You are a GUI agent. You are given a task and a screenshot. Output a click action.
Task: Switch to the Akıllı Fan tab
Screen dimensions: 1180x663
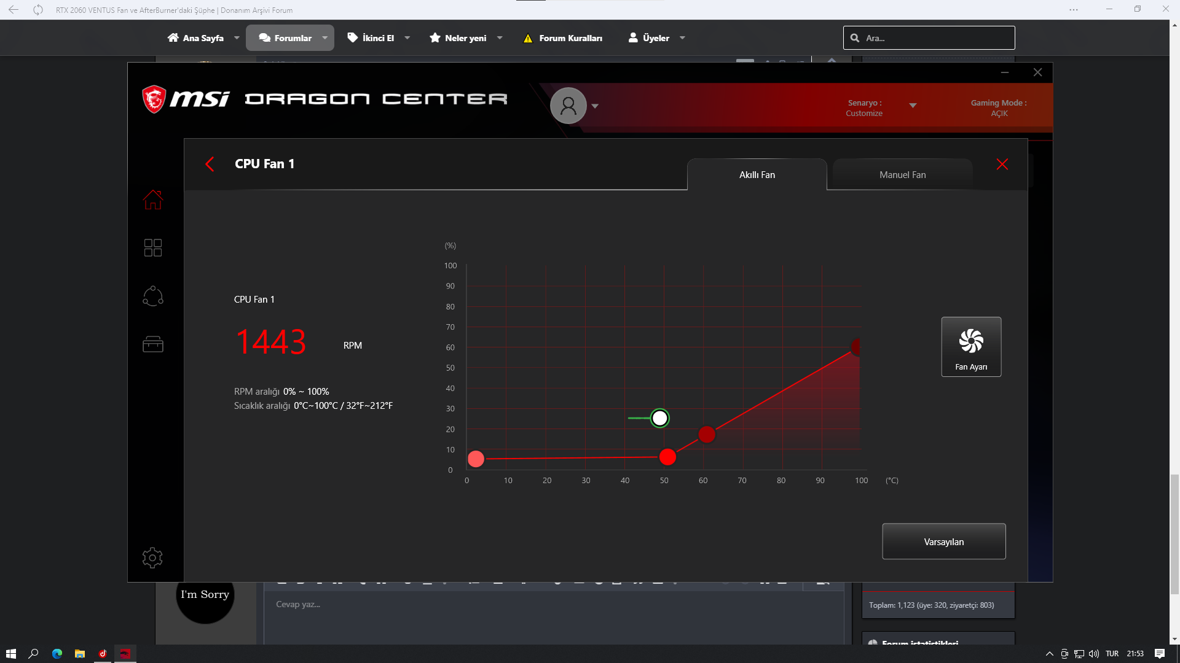point(757,175)
